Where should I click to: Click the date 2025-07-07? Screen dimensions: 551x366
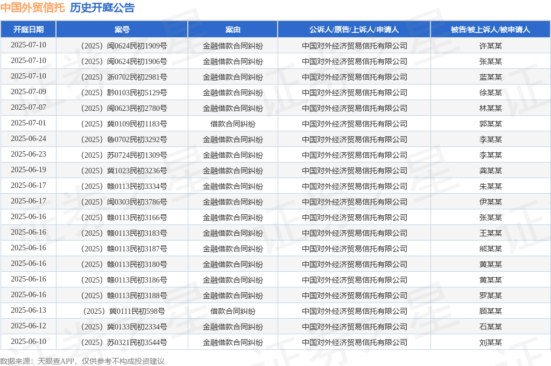[x=29, y=107]
